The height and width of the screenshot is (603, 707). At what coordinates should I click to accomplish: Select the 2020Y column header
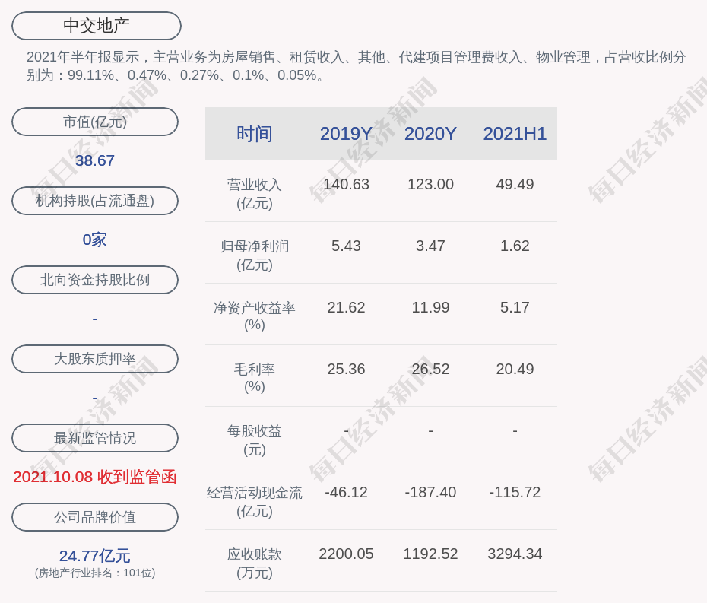pos(430,134)
